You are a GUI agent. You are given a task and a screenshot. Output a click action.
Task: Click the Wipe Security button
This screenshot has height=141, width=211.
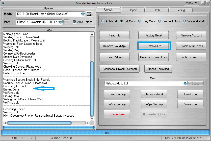[154, 104]
